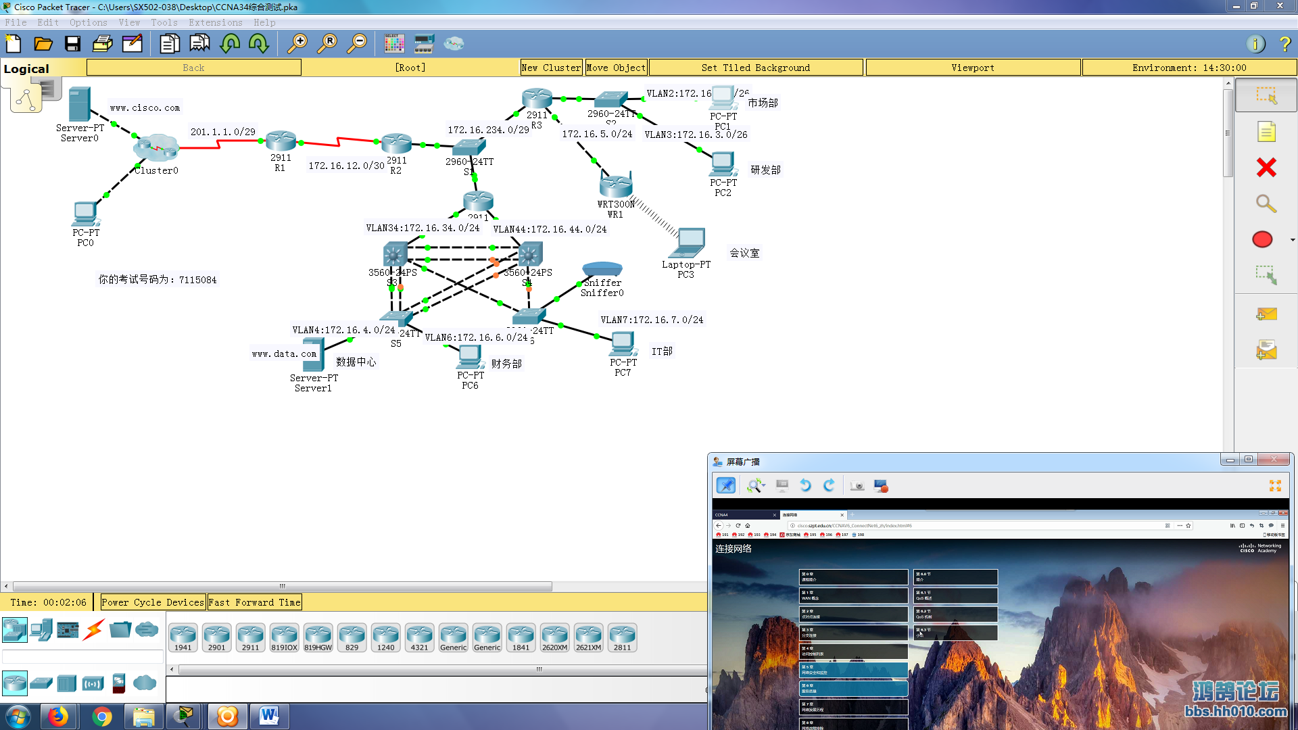The width and height of the screenshot is (1298, 730).
Task: Pick the 4321 router device
Action: (x=419, y=637)
